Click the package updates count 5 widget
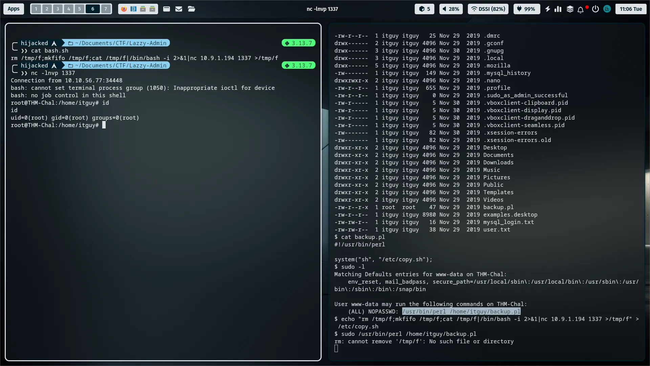This screenshot has width=650, height=366. tap(425, 9)
